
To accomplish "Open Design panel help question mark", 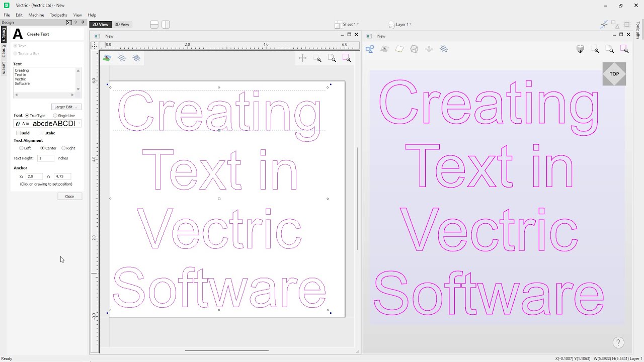I will click(x=76, y=23).
